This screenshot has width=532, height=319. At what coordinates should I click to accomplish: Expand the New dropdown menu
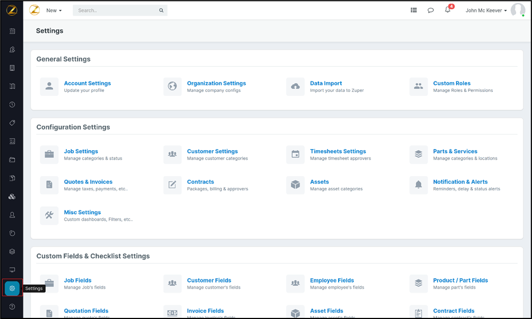(54, 10)
